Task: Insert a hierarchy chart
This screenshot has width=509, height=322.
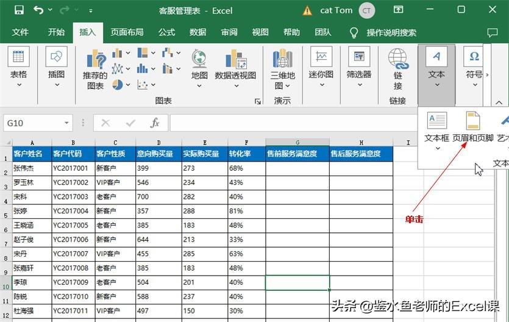Action: [146, 53]
